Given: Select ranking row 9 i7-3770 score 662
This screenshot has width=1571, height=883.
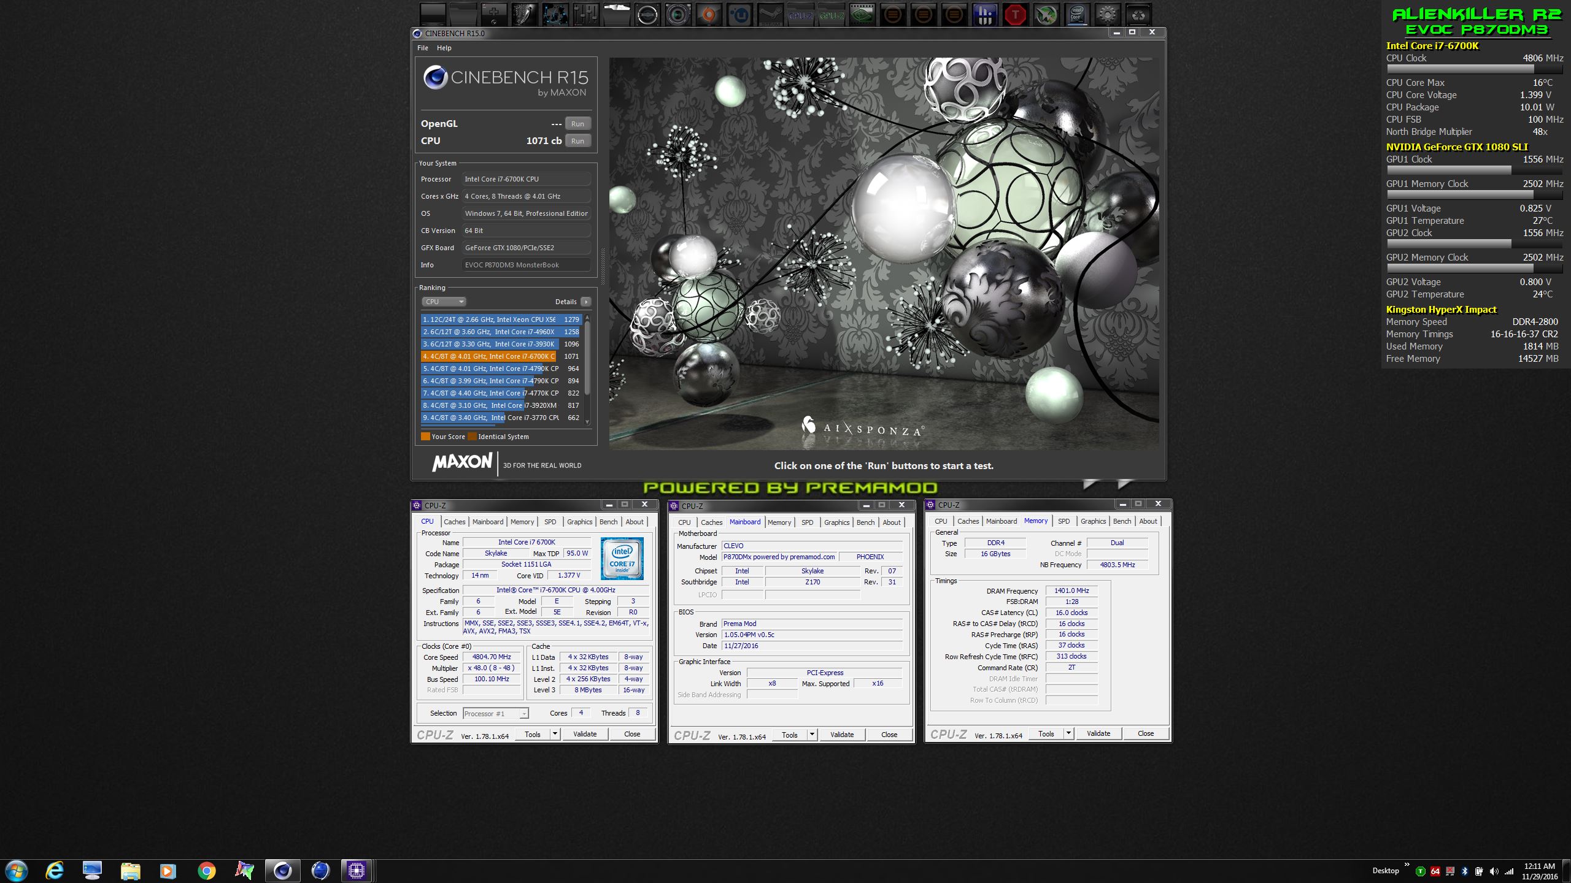Looking at the screenshot, I should click(501, 418).
